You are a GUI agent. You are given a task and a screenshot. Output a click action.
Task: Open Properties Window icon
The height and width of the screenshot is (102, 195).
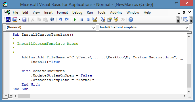click(110, 20)
